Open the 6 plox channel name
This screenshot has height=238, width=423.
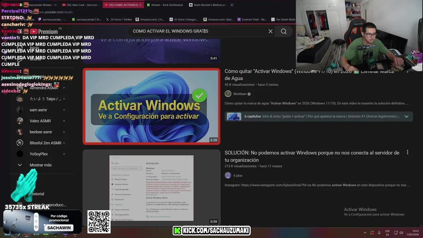238,176
